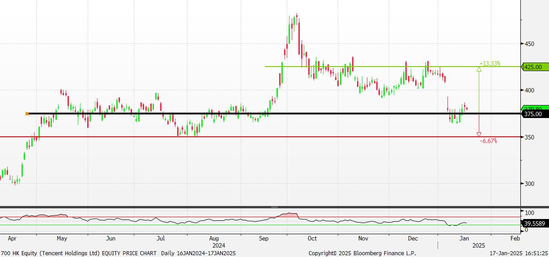The width and height of the screenshot is (549, 257).
Task: Grab the panel divider grip above RSI
Action: point(274,207)
